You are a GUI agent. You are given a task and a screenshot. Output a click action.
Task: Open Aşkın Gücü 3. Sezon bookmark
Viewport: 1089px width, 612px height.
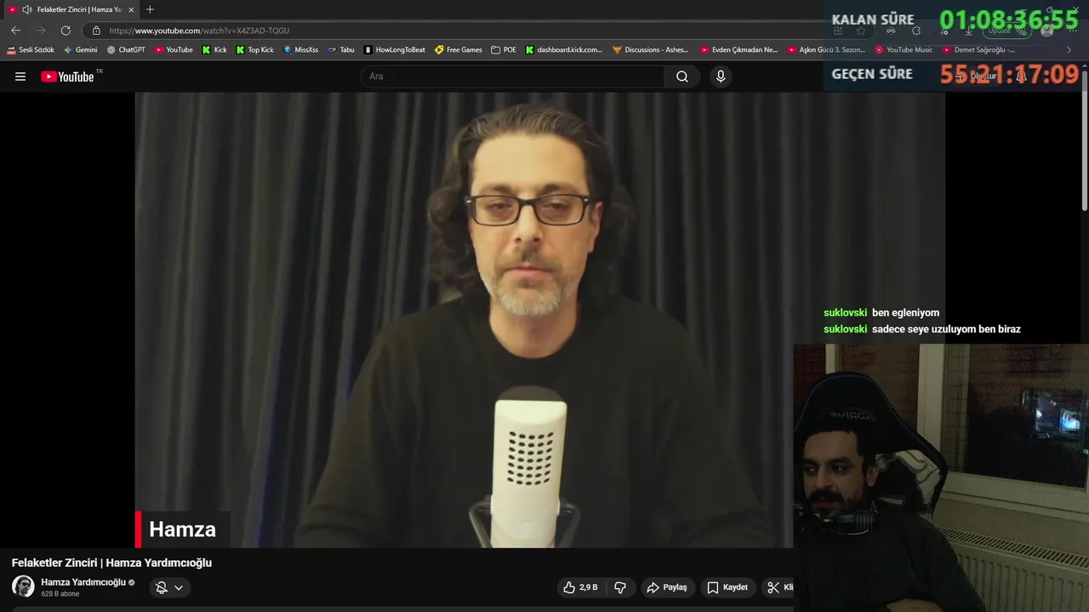pyautogui.click(x=826, y=50)
